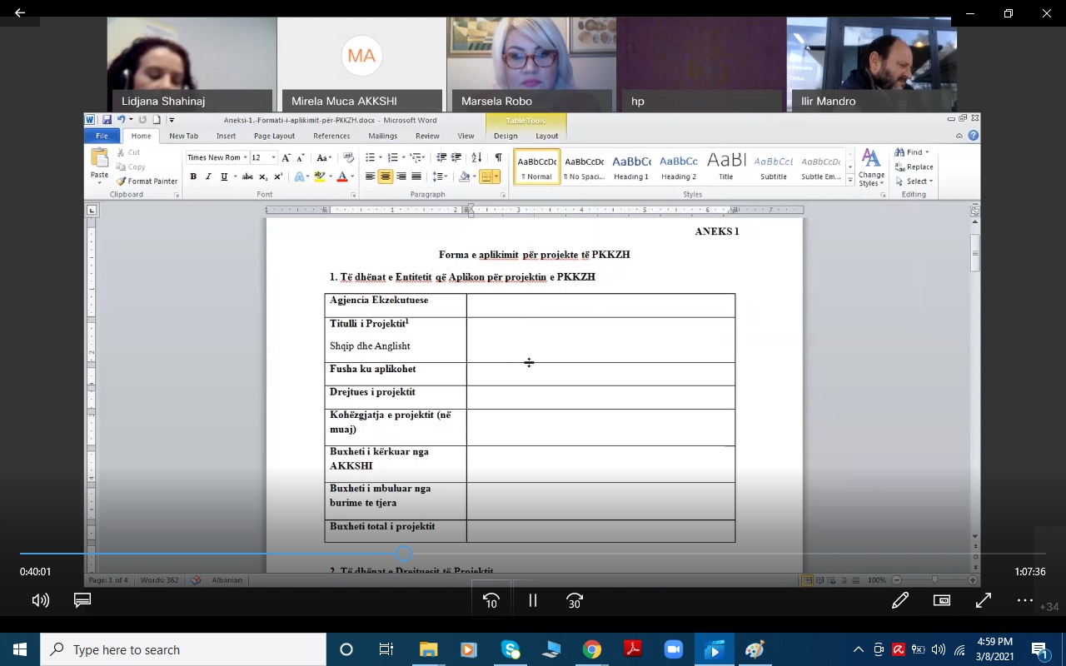This screenshot has height=666, width=1066.
Task: Pause the video playback
Action: click(x=533, y=600)
